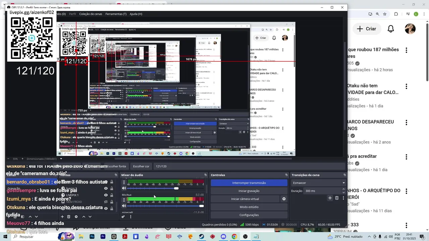
Task: Add a scene transition with plus icon
Action: click(330, 198)
